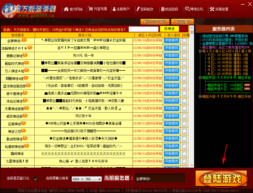
Task: Click 开始游戏 for 金牌神途1
Action: point(172,40)
